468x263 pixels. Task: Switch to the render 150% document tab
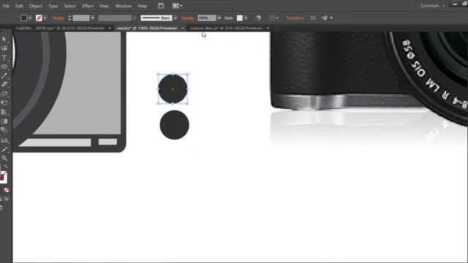[147, 28]
